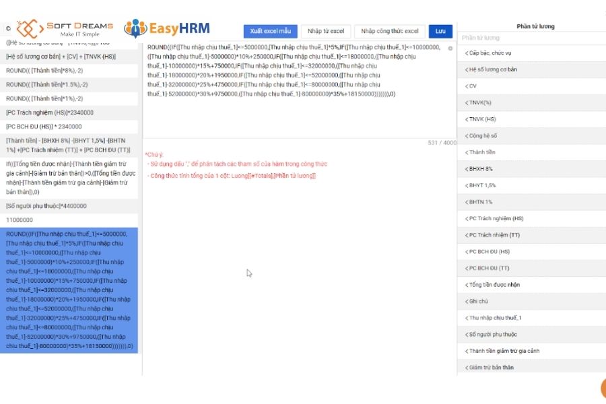Click the Nhập từ excel button
This screenshot has height=404, width=606.
tap(326, 31)
